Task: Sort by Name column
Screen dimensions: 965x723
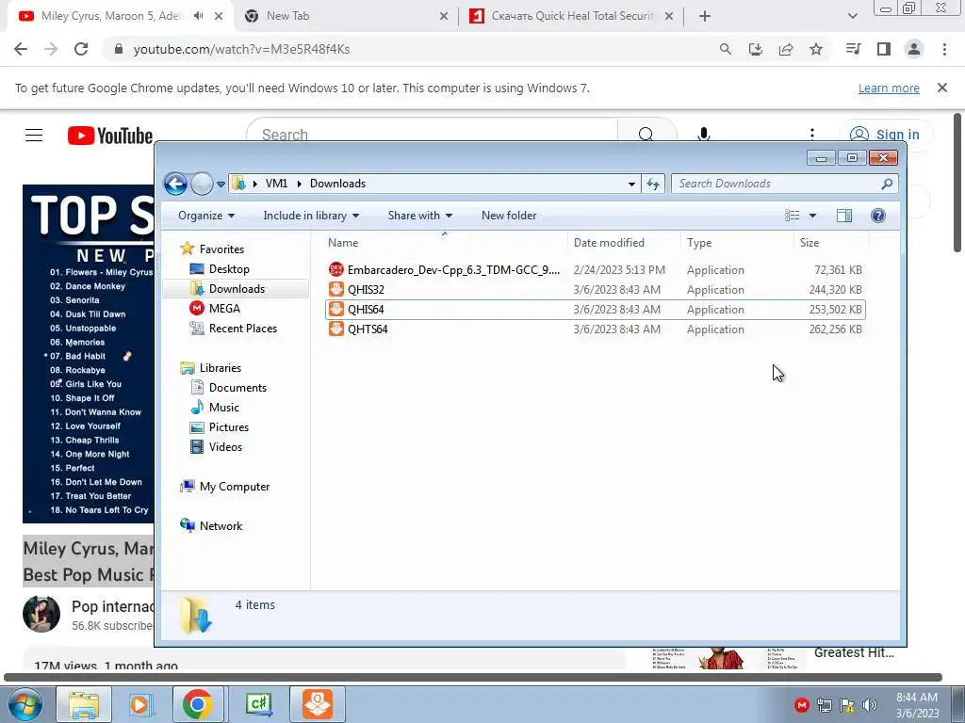Action: pyautogui.click(x=445, y=242)
